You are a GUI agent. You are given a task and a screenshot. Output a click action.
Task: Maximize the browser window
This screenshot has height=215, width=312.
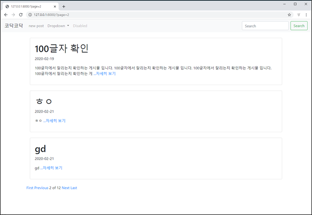[295, 4]
